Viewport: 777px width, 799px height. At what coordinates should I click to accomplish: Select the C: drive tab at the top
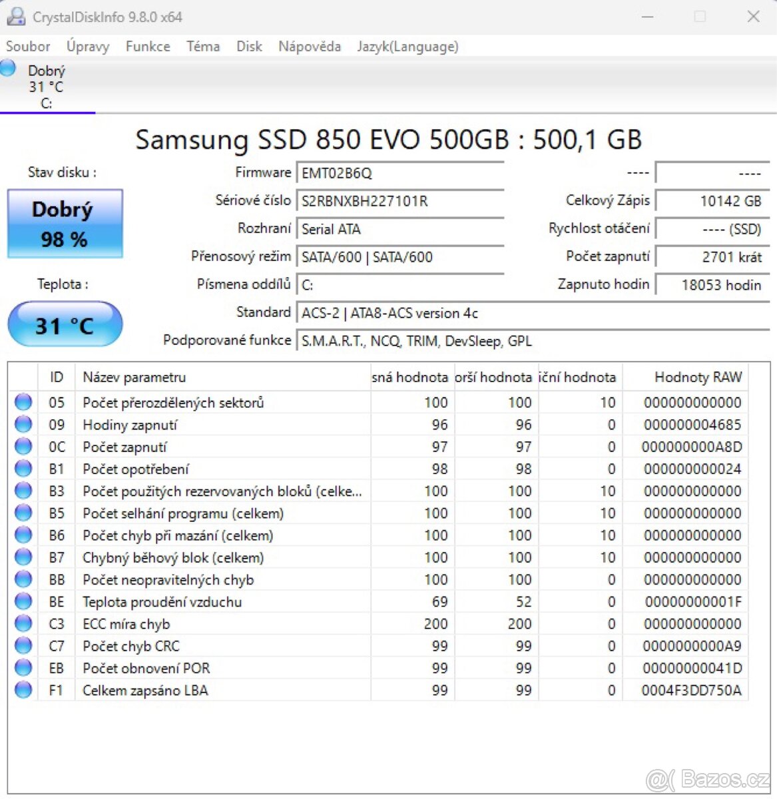pos(47,87)
